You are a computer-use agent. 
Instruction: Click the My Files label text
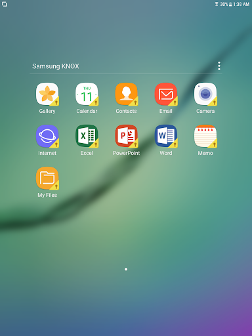47,195
